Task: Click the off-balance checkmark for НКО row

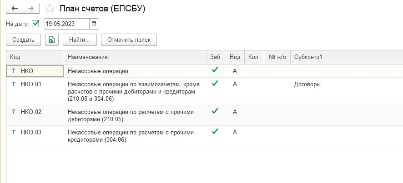Action: point(215,70)
